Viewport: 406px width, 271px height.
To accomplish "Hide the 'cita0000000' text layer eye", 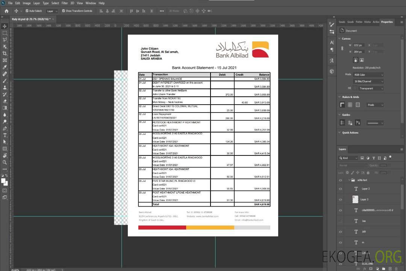I will click(x=341, y=210).
